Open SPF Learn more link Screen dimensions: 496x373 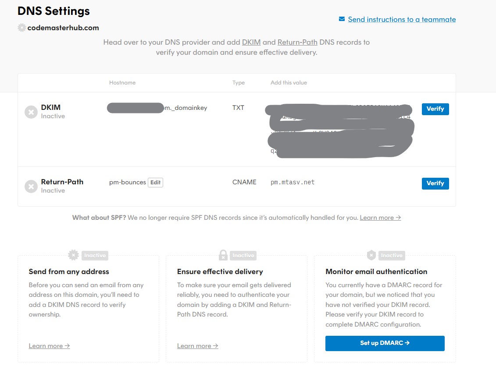tap(380, 218)
